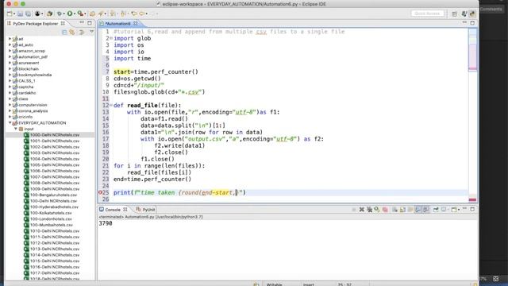This screenshot has height=286, width=508.
Task: Toggle Show Console When Standard Error Changes
Action: coord(426,210)
